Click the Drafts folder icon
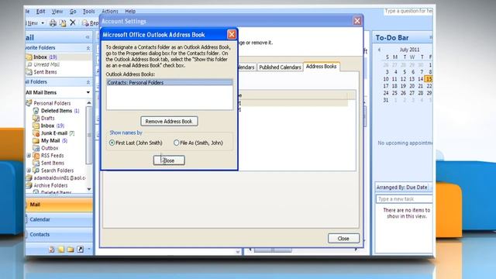This screenshot has height=279, width=496. click(x=36, y=118)
